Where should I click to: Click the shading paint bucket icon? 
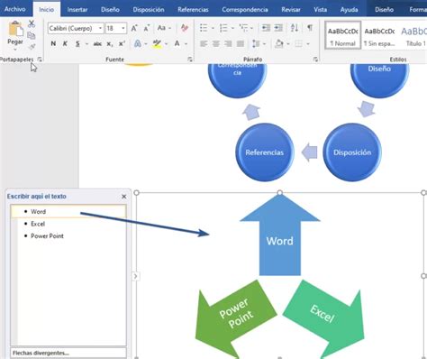[x=279, y=44]
